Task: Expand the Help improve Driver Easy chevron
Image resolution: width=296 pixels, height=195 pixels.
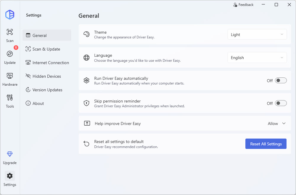Action: 284,123
